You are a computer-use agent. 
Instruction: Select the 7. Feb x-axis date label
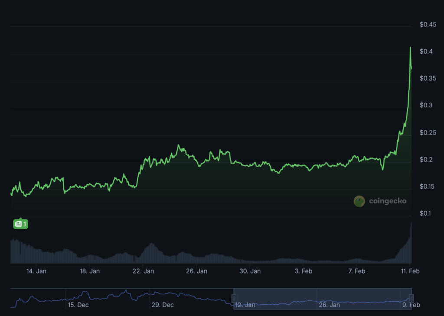(356, 271)
